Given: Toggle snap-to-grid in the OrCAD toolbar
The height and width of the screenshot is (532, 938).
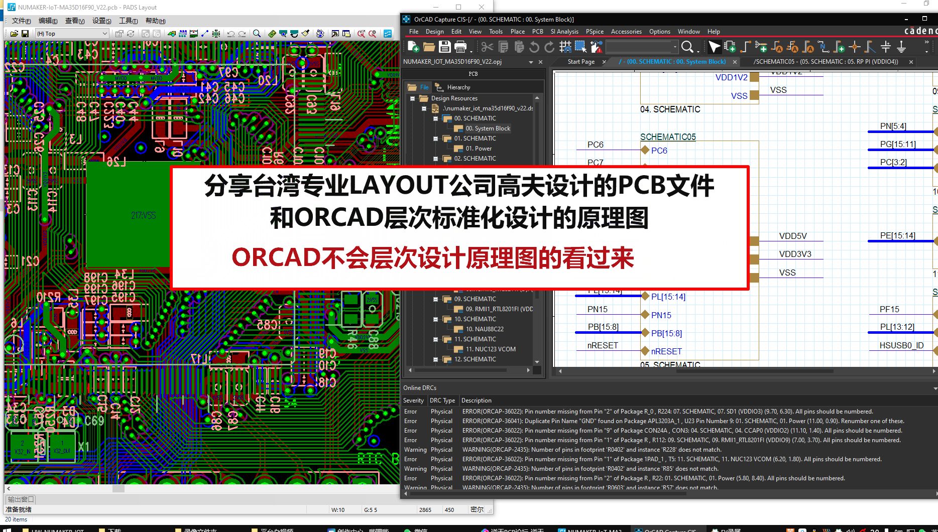Looking at the screenshot, I should pos(565,47).
